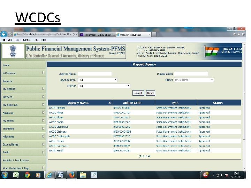Expand the Transfers menu arrow
The image size is (251, 188).
[43, 128]
